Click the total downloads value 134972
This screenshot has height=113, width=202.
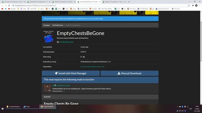pos(83,52)
